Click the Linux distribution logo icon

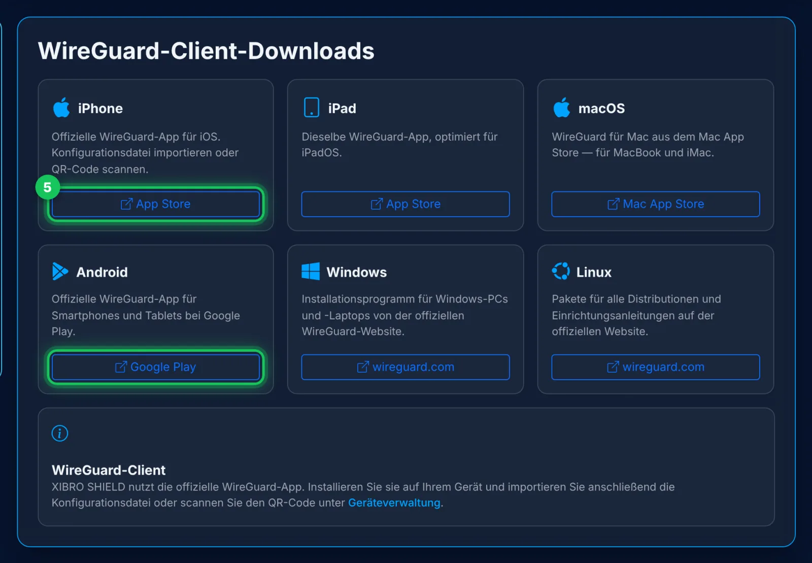pyautogui.click(x=561, y=271)
